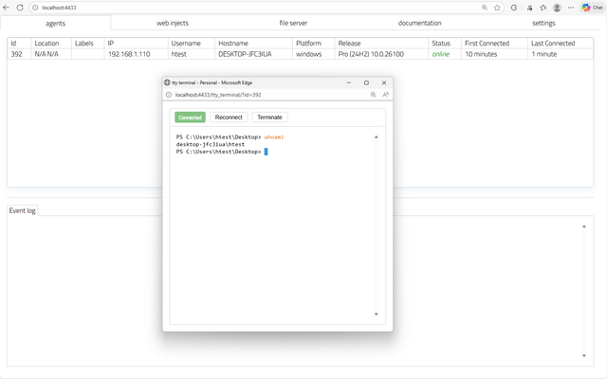The width and height of the screenshot is (607, 379).
Task: Switch to the web injects tab
Action: pos(173,23)
